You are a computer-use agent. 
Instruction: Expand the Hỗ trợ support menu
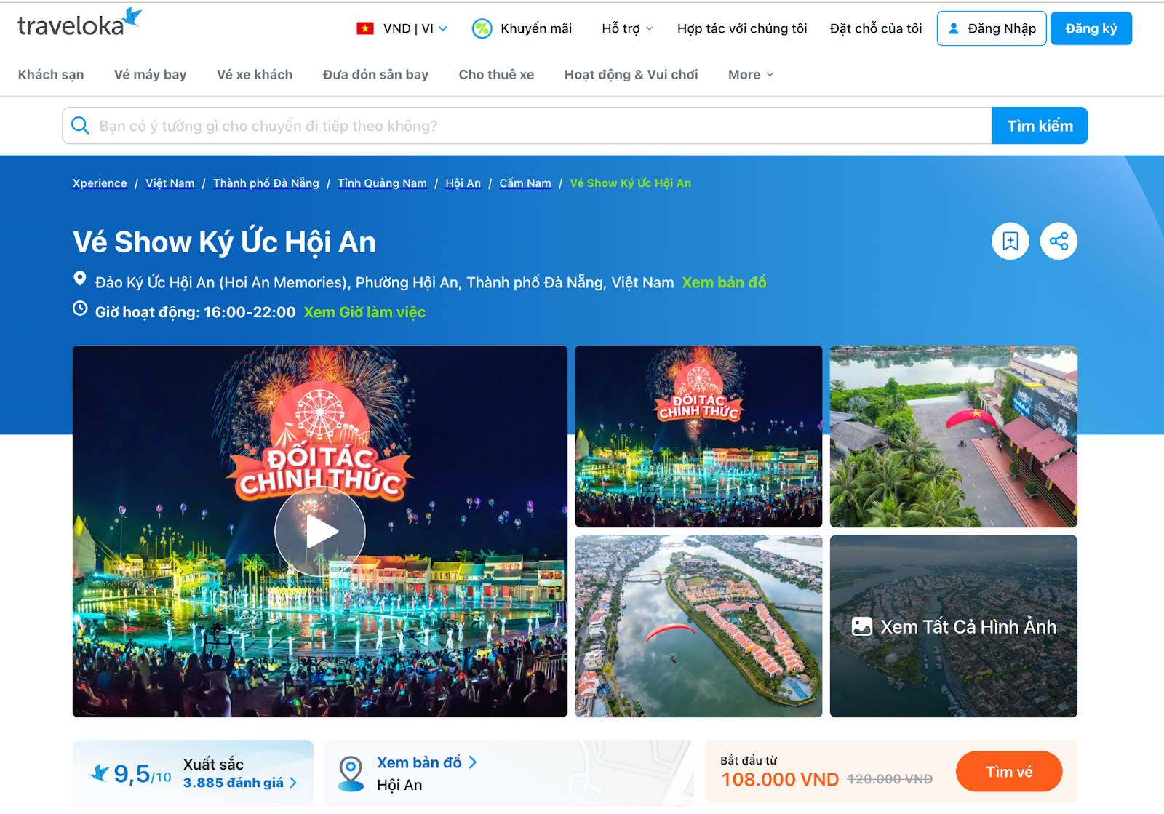click(x=627, y=28)
